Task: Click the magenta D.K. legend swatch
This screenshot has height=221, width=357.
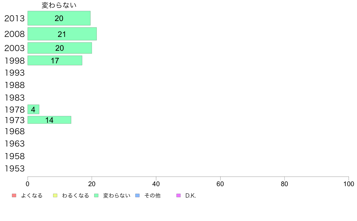Action: 178,196
